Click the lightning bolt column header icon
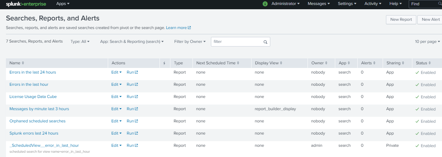The width and height of the screenshot is (442, 157). coord(164,63)
